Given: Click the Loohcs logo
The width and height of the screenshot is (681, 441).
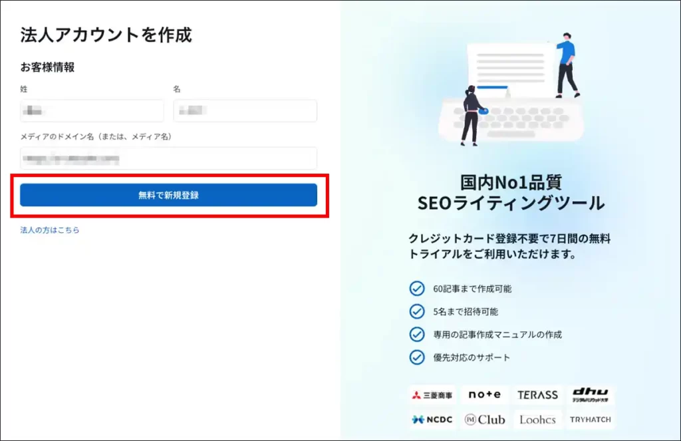Looking at the screenshot, I should pos(537,420).
